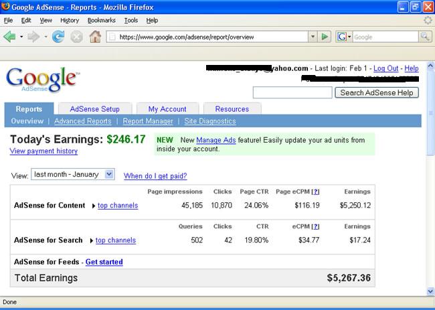This screenshot has width=435, height=310.
Task: Open Site Diagnostics
Action: pyautogui.click(x=210, y=121)
